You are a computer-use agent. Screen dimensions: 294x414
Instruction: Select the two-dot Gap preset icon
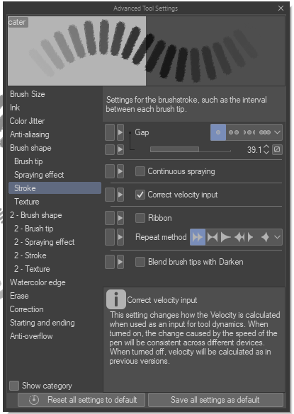click(x=234, y=132)
